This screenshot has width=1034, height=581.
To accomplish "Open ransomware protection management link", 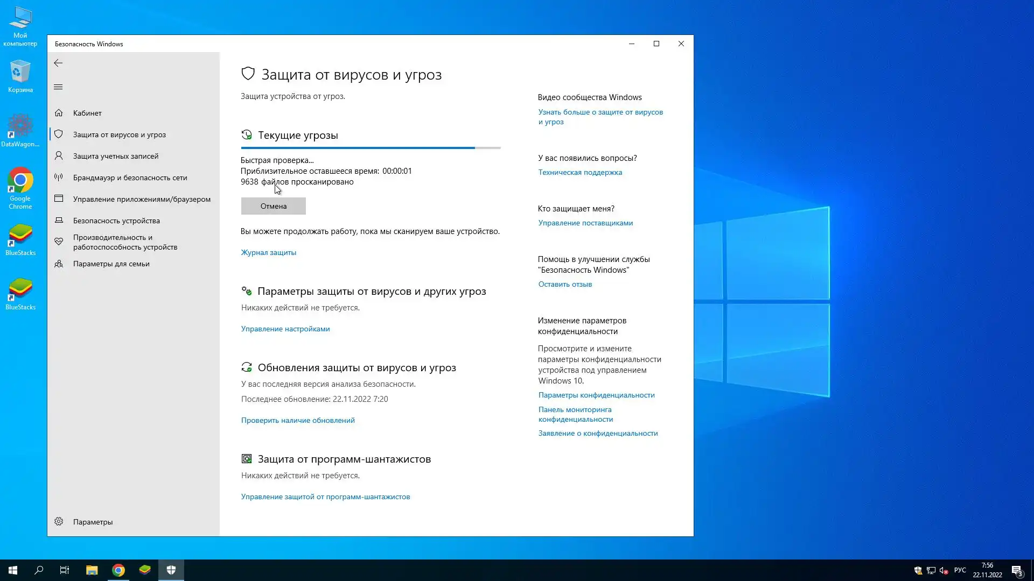I will coord(325,497).
